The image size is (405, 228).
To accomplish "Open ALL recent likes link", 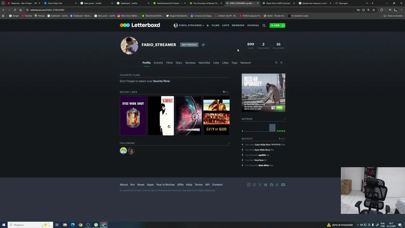I will (x=226, y=92).
